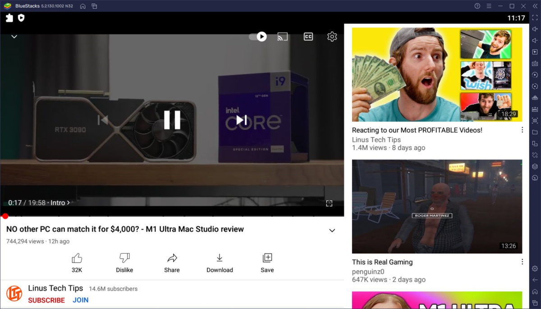Image resolution: width=541 pixels, height=309 pixels.
Task: Skip to the next video
Action: pos(242,120)
